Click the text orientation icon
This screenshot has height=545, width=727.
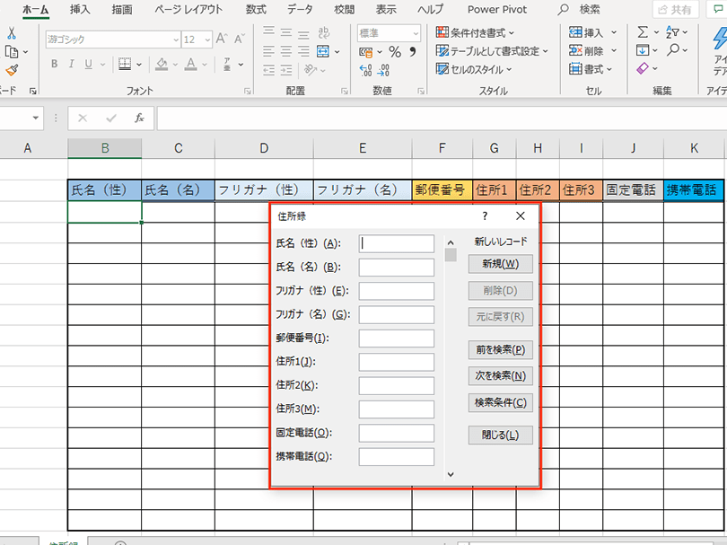click(311, 70)
